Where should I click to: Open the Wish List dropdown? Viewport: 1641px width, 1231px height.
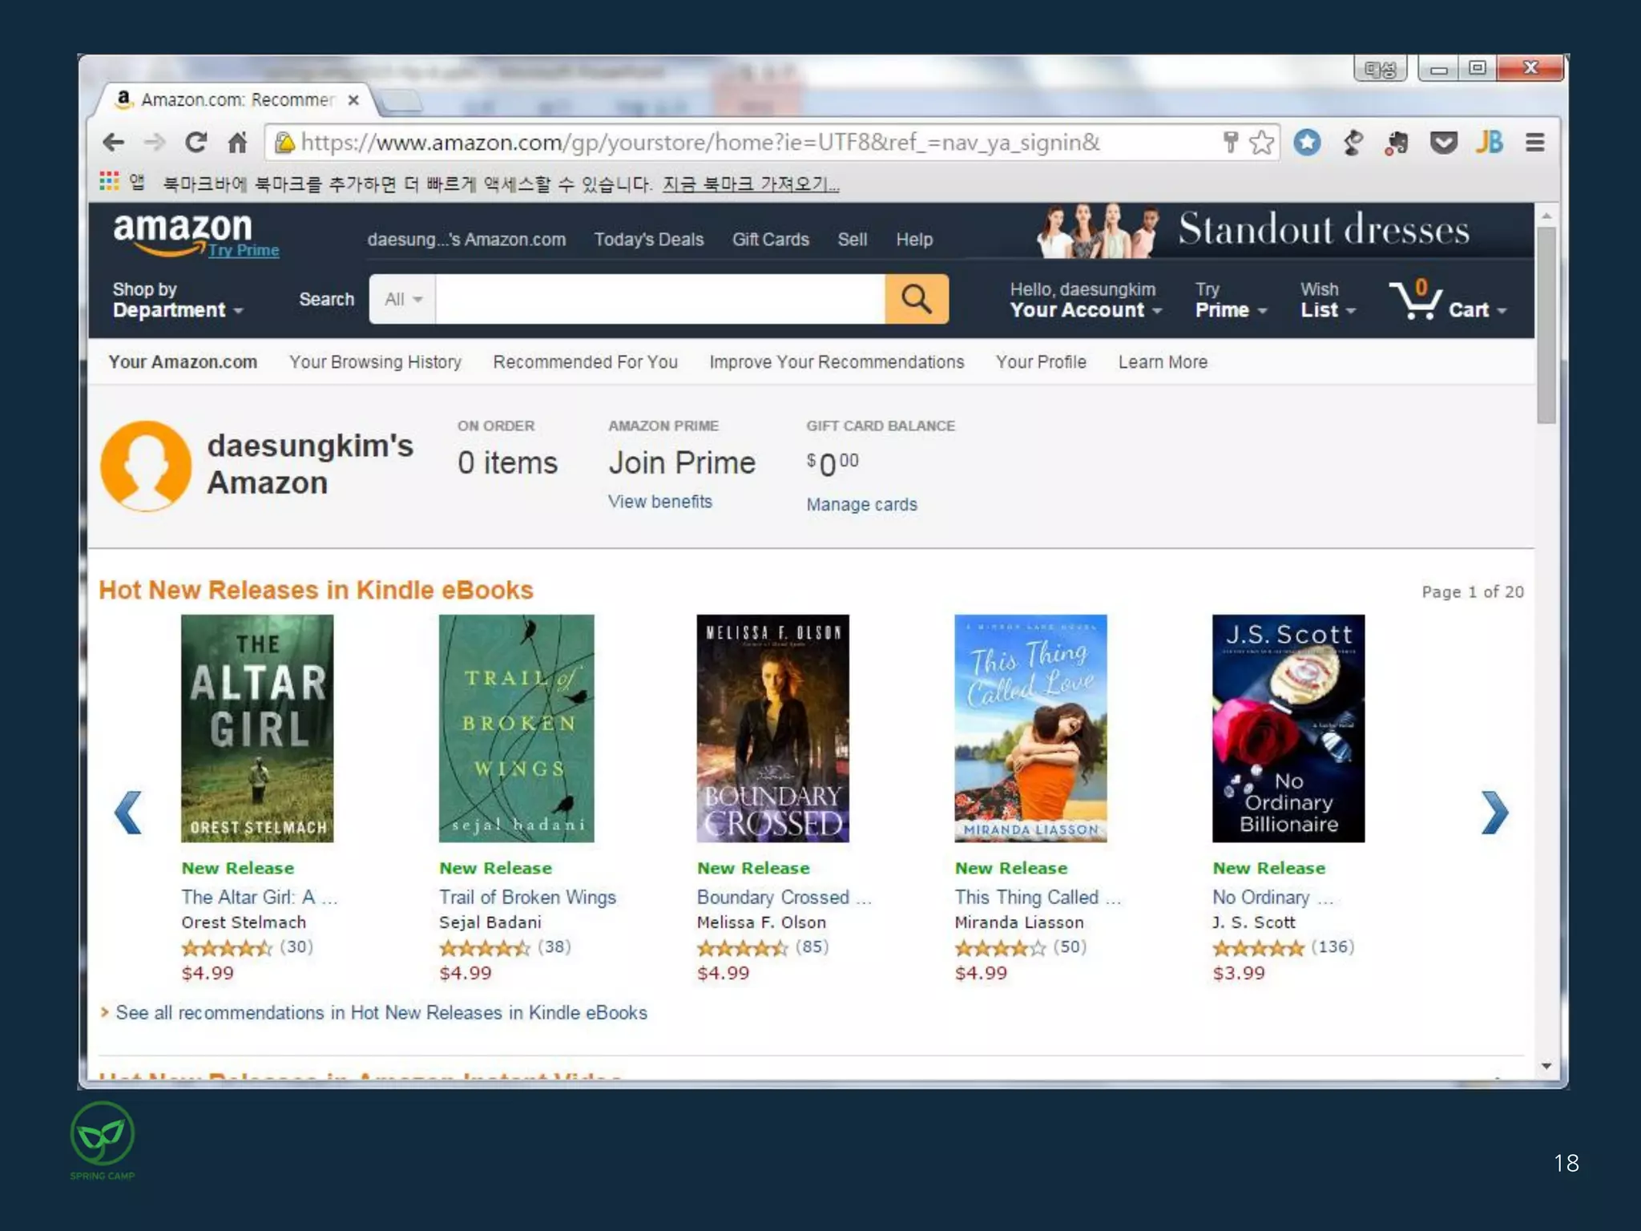pyautogui.click(x=1327, y=300)
